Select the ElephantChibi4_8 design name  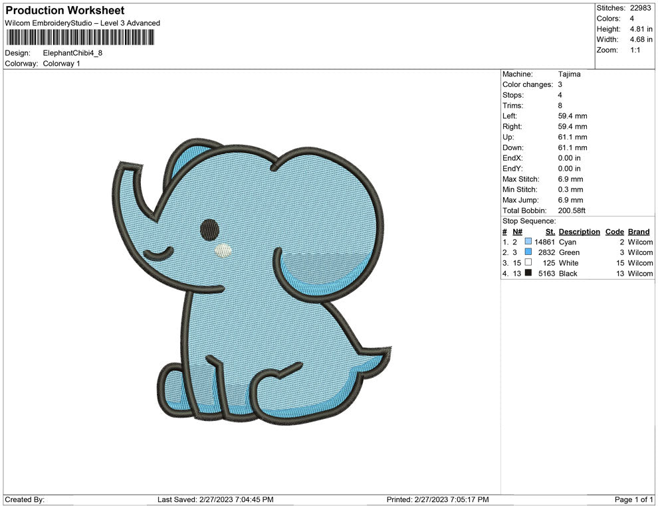pyautogui.click(x=72, y=53)
